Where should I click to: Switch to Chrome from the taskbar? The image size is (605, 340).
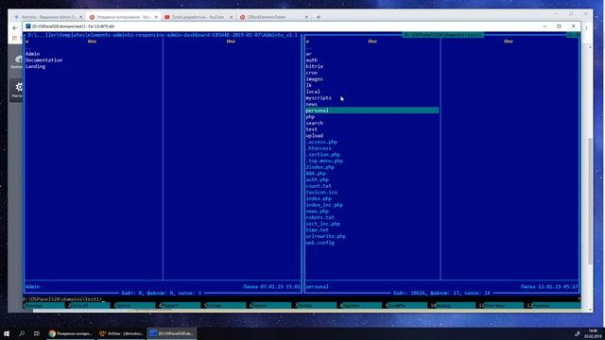tap(70, 333)
